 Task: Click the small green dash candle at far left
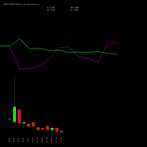point(10,119)
